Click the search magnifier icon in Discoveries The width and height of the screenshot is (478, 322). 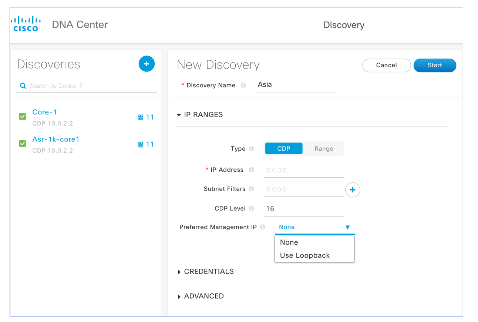tap(23, 86)
